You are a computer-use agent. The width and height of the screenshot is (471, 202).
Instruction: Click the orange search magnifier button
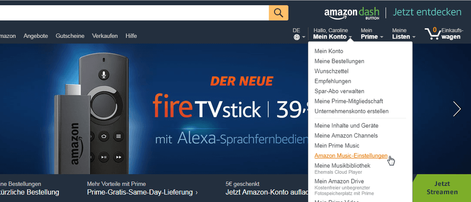point(278,13)
